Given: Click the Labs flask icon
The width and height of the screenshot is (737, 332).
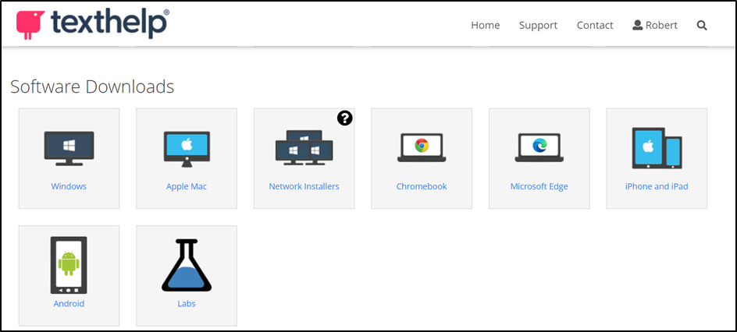Looking at the screenshot, I should pyautogui.click(x=187, y=266).
